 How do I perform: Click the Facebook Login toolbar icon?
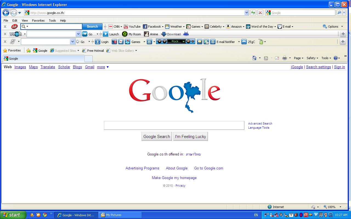(98, 42)
